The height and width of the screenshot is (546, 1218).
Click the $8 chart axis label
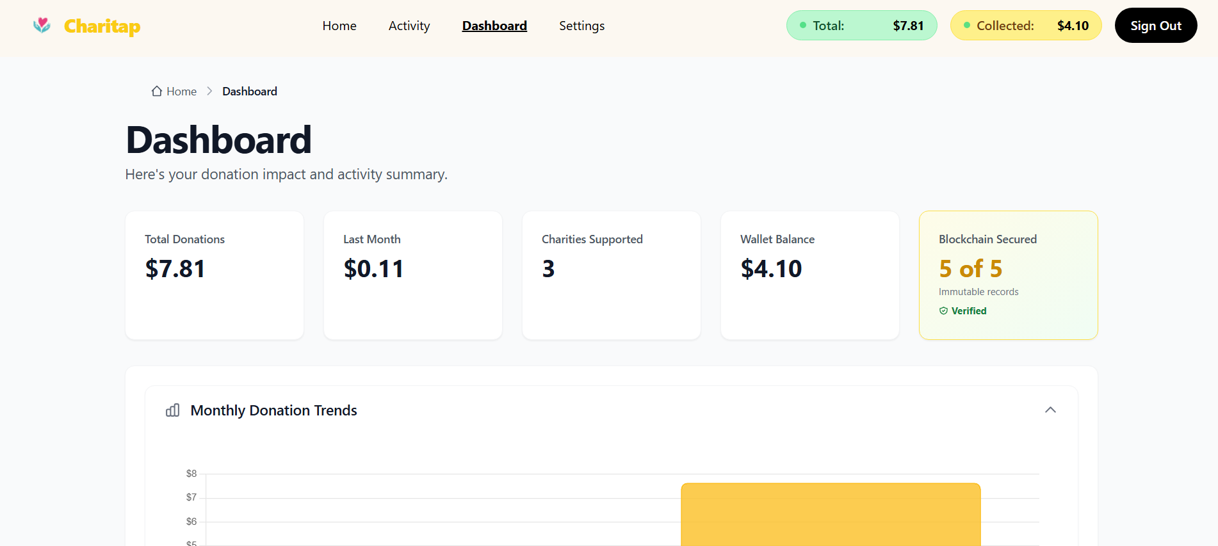[191, 474]
